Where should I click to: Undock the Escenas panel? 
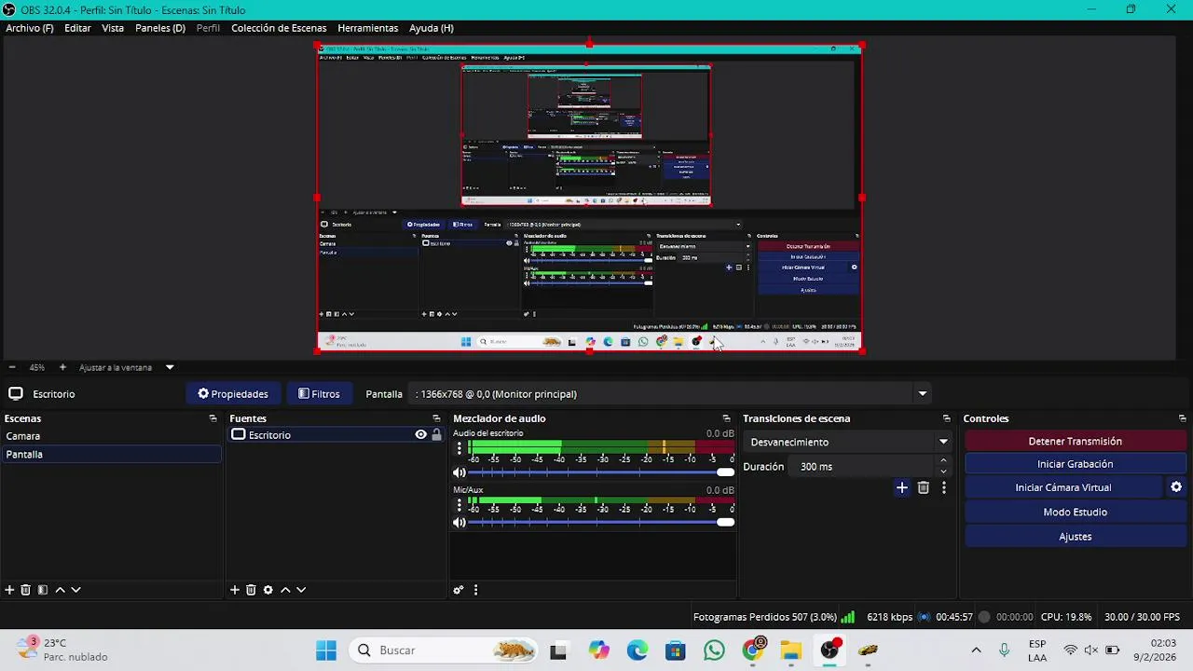click(213, 418)
